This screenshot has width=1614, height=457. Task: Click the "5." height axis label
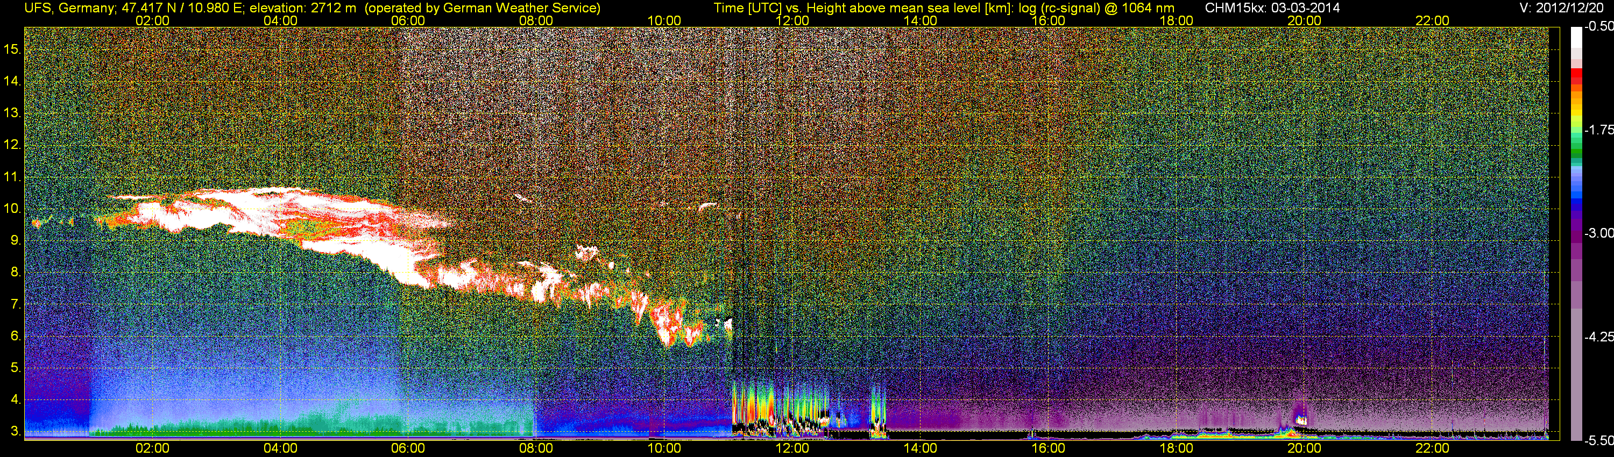point(16,367)
